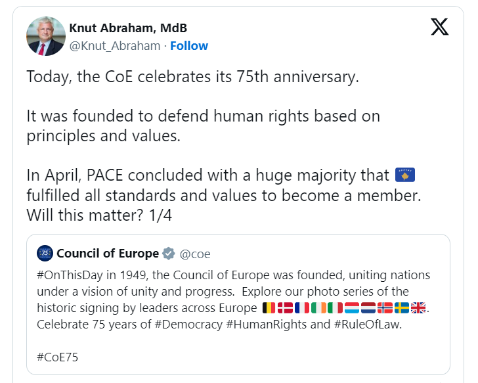Follow Knut Abraham's account
This screenshot has height=383, width=478.
point(189,45)
